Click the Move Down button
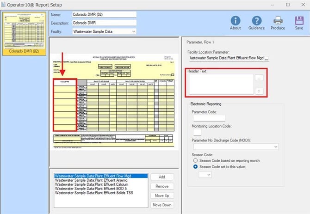The image size is (310, 214). (x=162, y=205)
